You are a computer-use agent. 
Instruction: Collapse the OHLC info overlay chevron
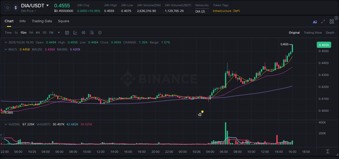6,42
